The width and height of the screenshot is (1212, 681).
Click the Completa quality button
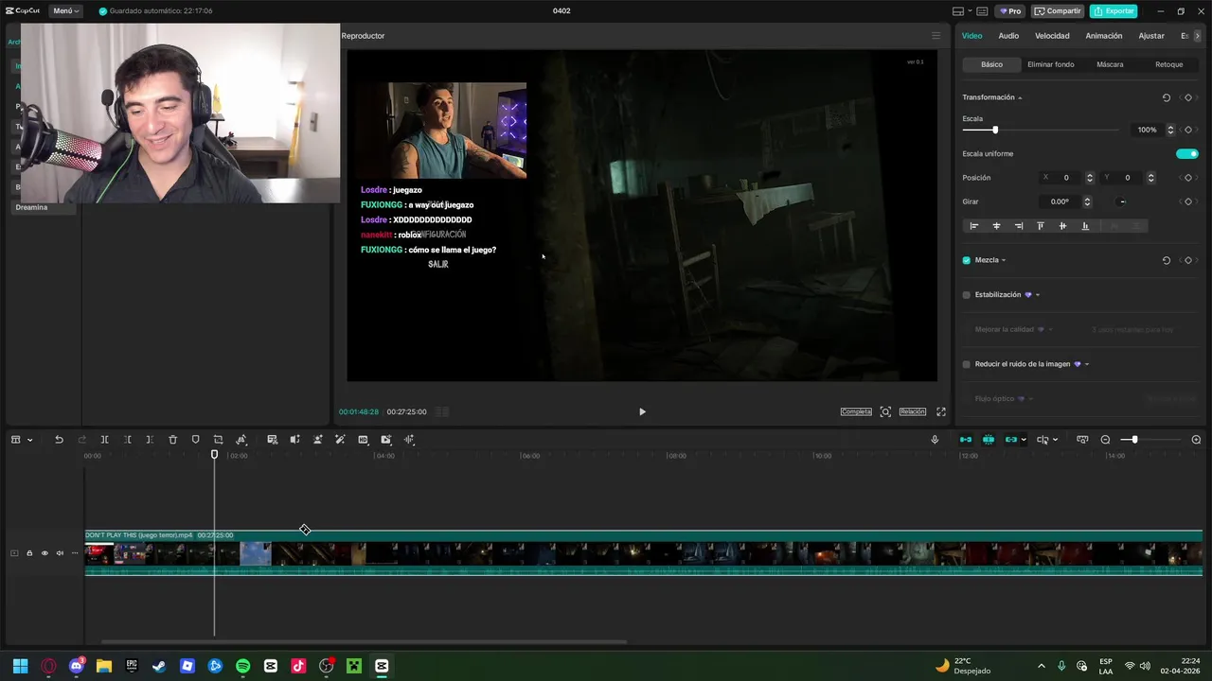856,411
